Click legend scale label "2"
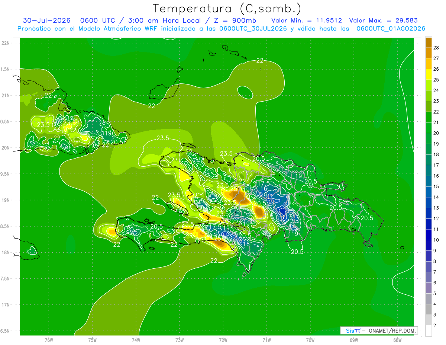 point(435,326)
